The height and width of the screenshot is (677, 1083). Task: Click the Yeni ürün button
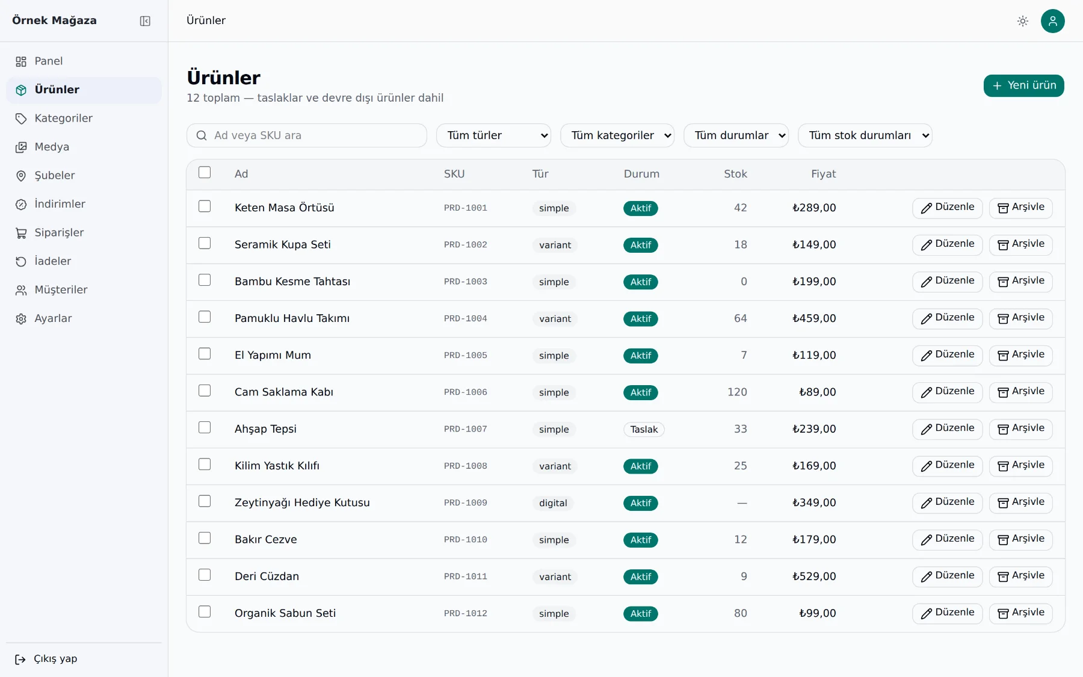point(1024,85)
